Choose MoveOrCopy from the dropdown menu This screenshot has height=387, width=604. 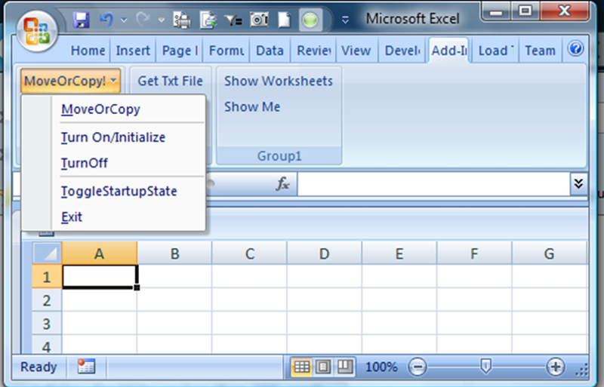click(114, 109)
